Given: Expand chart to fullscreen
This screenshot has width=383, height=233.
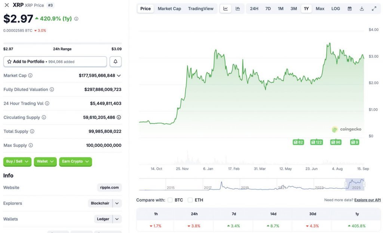Looking at the screenshot, I should [374, 8].
